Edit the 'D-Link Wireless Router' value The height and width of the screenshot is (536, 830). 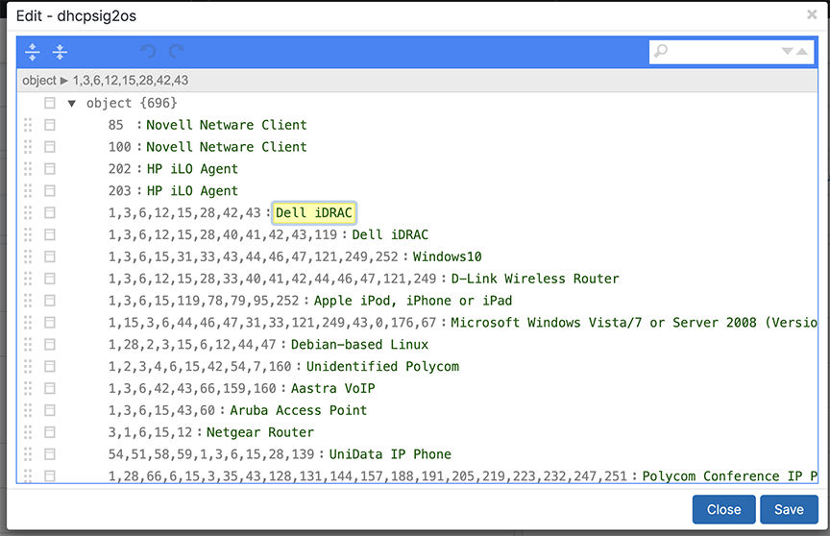click(x=535, y=279)
